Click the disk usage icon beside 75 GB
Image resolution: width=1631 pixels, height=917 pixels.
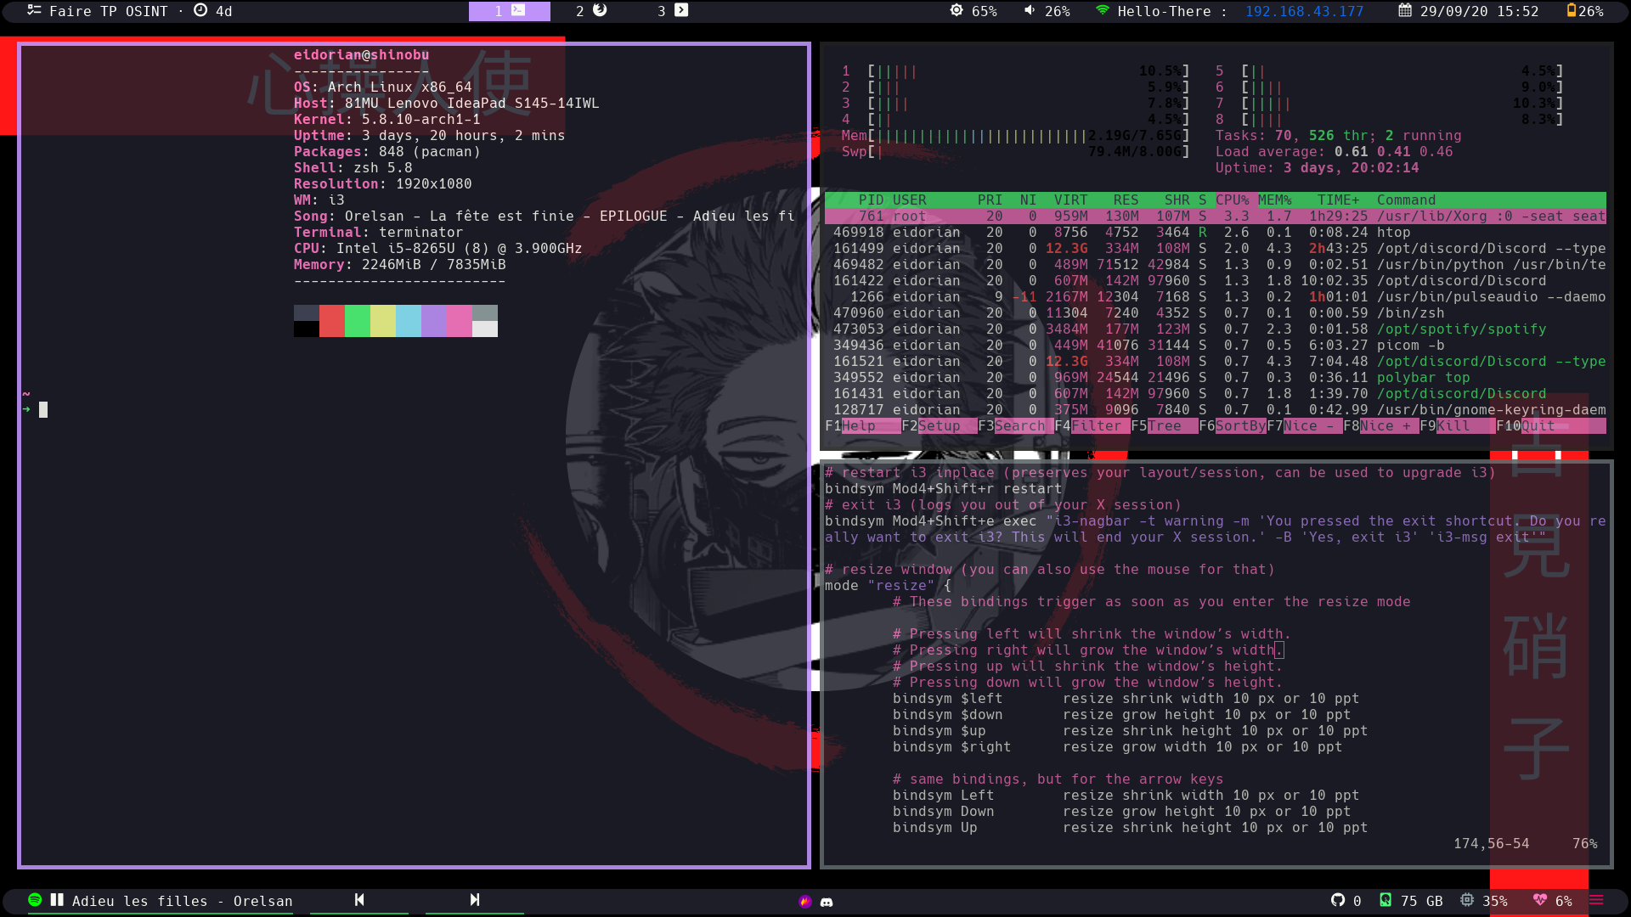pyautogui.click(x=1386, y=900)
